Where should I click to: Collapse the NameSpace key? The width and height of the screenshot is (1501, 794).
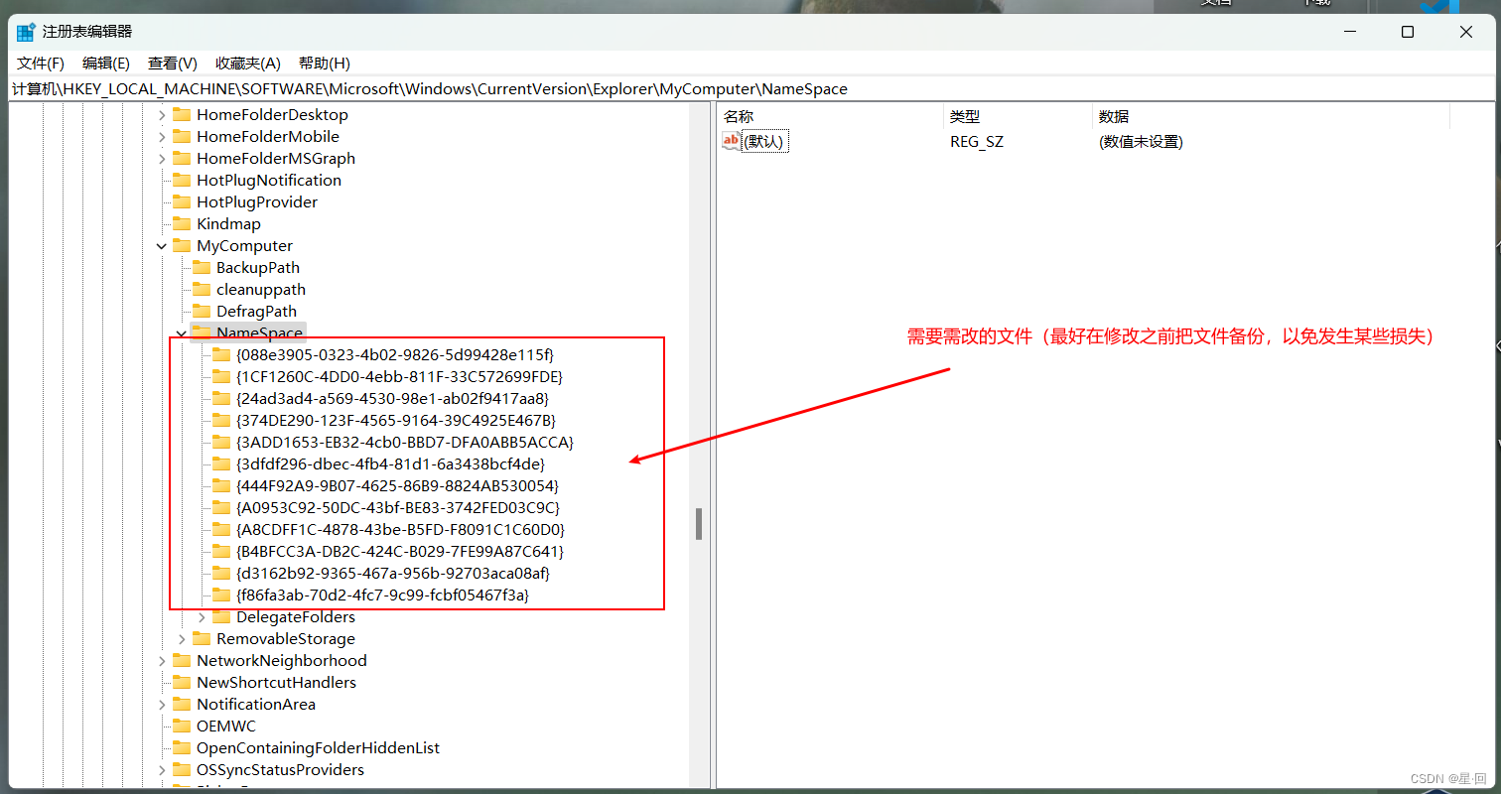coord(182,333)
